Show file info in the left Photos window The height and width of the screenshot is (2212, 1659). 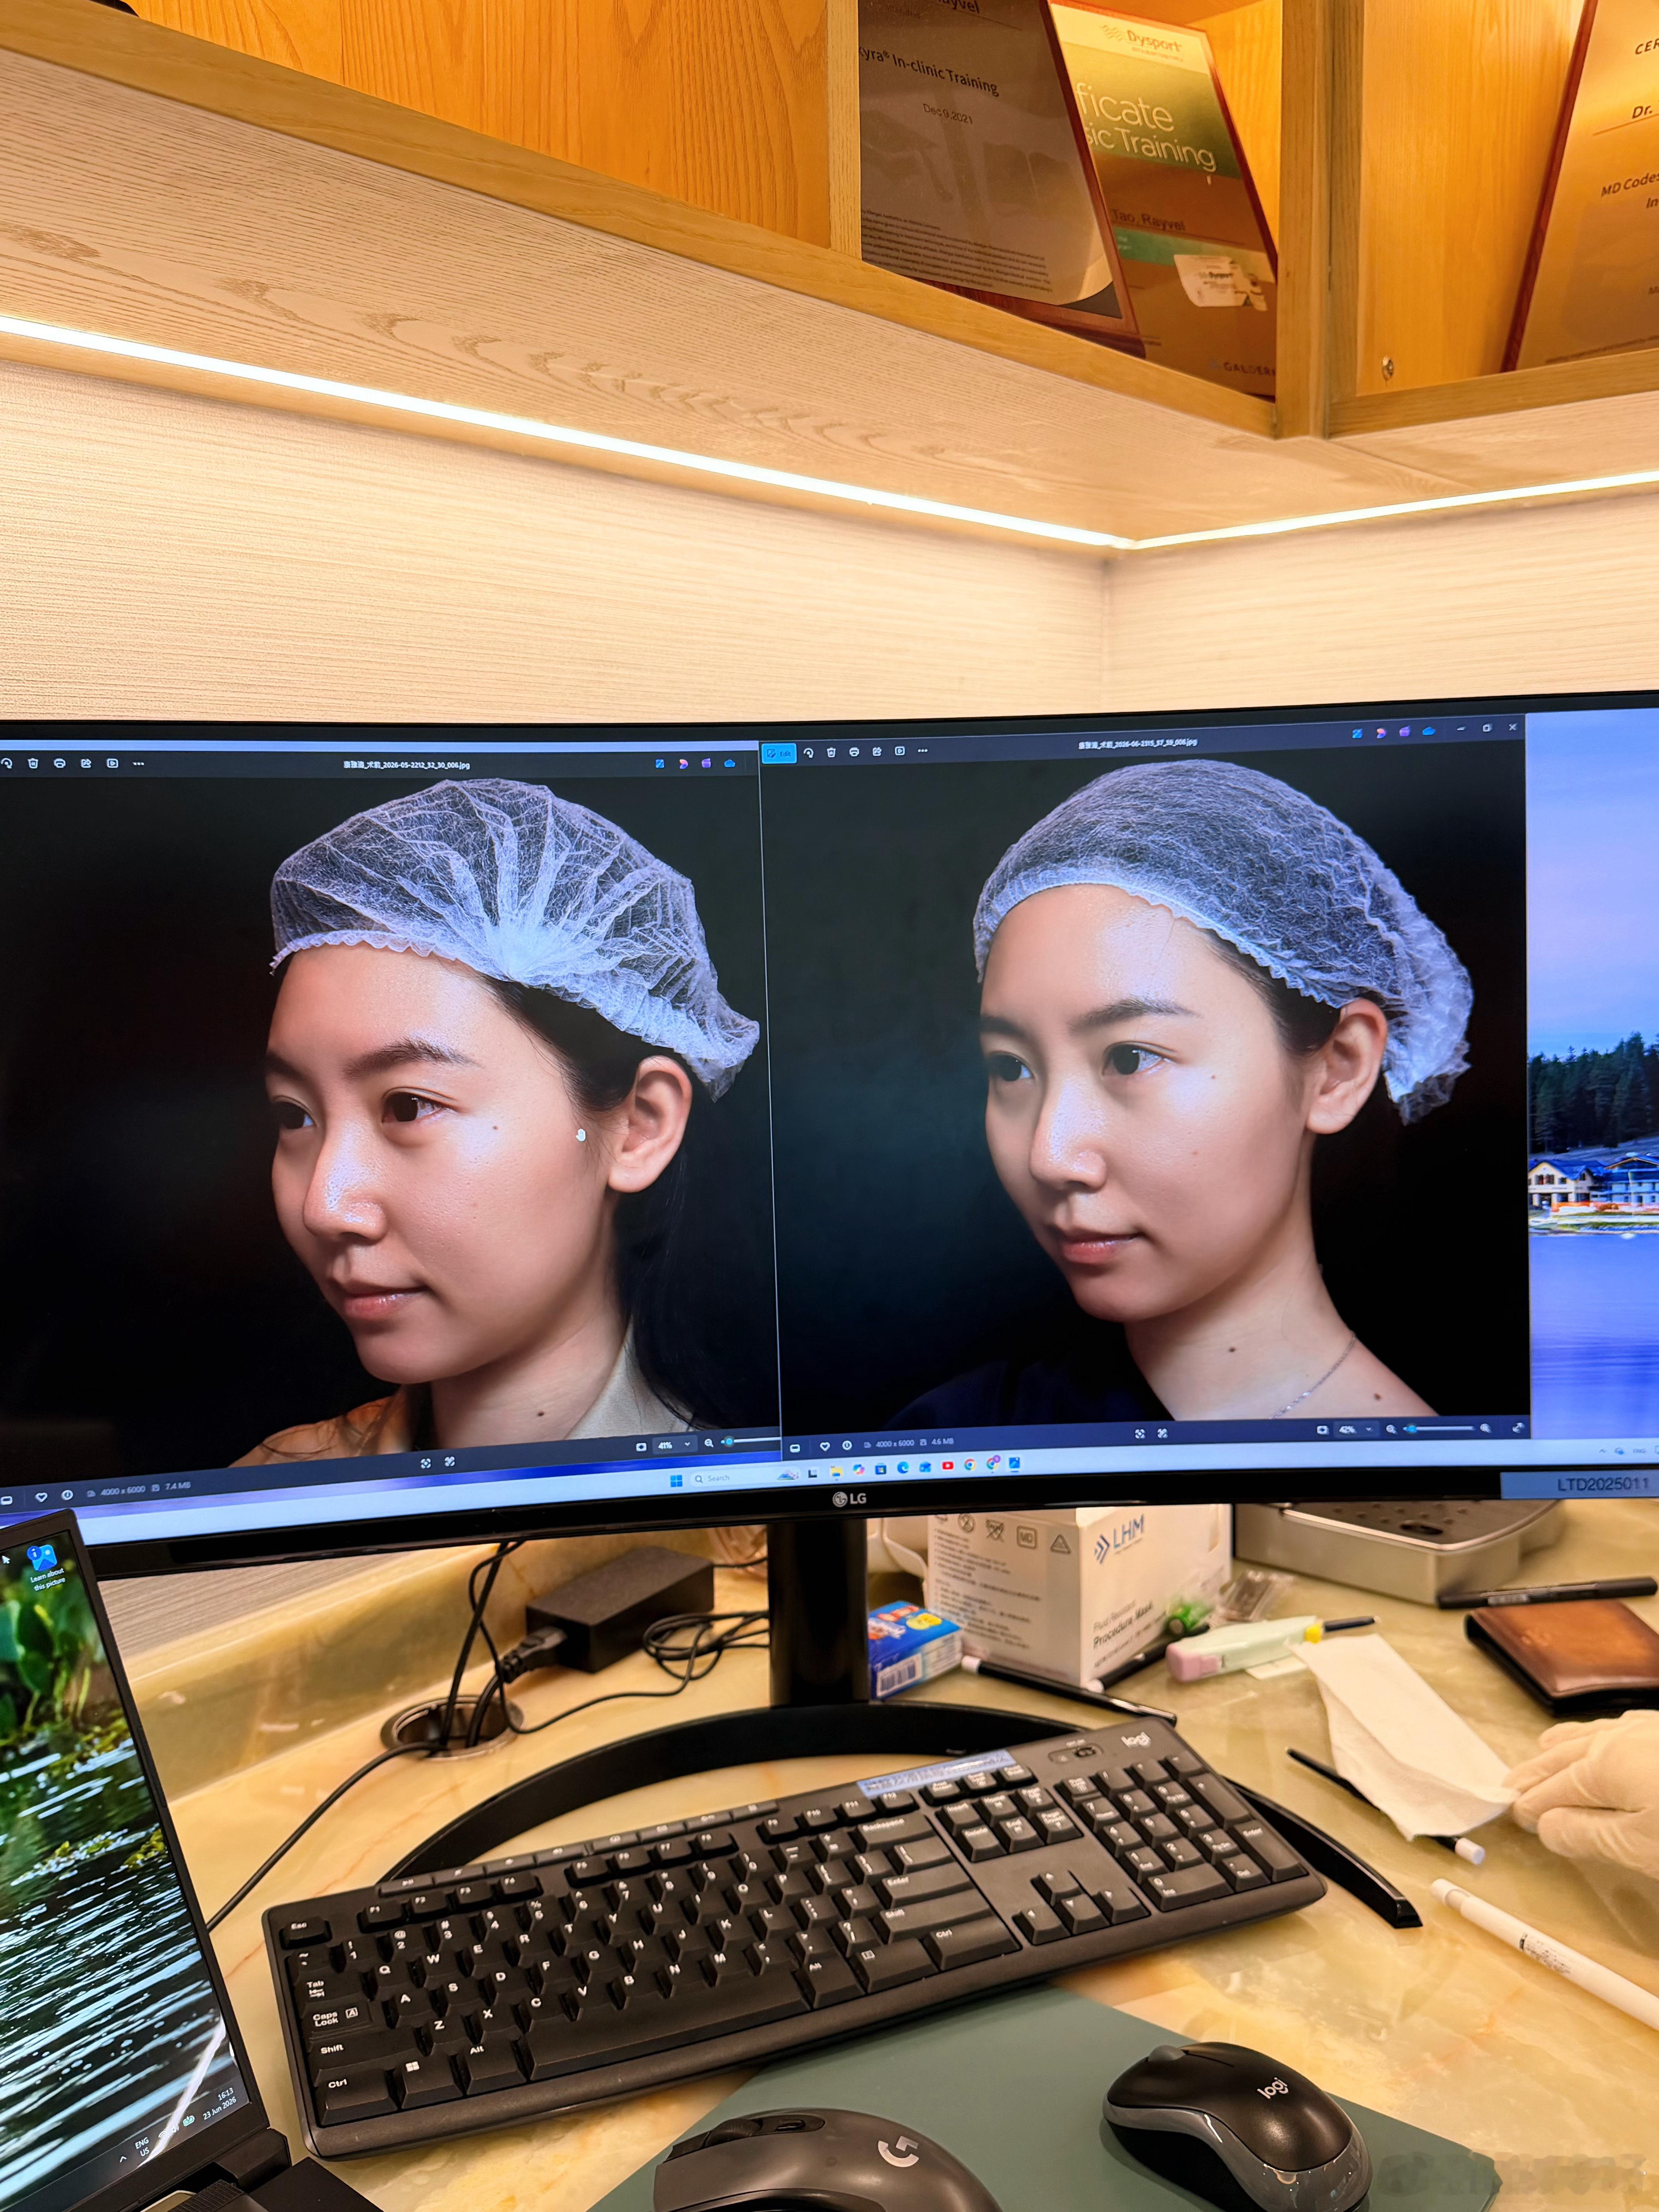pyautogui.click(x=67, y=1496)
